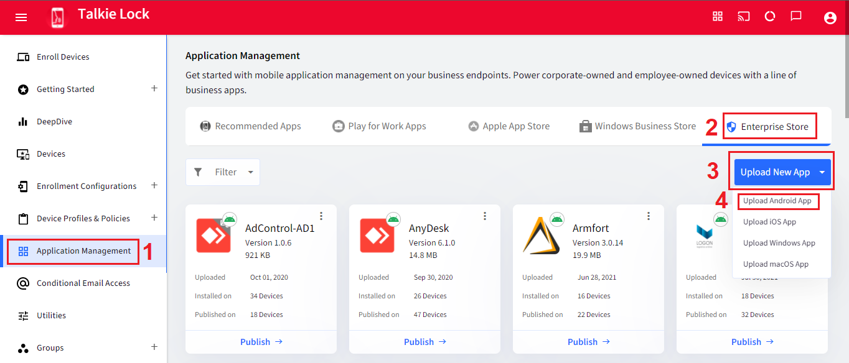Click the Groups sidebar icon
The width and height of the screenshot is (849, 363).
pos(23,348)
